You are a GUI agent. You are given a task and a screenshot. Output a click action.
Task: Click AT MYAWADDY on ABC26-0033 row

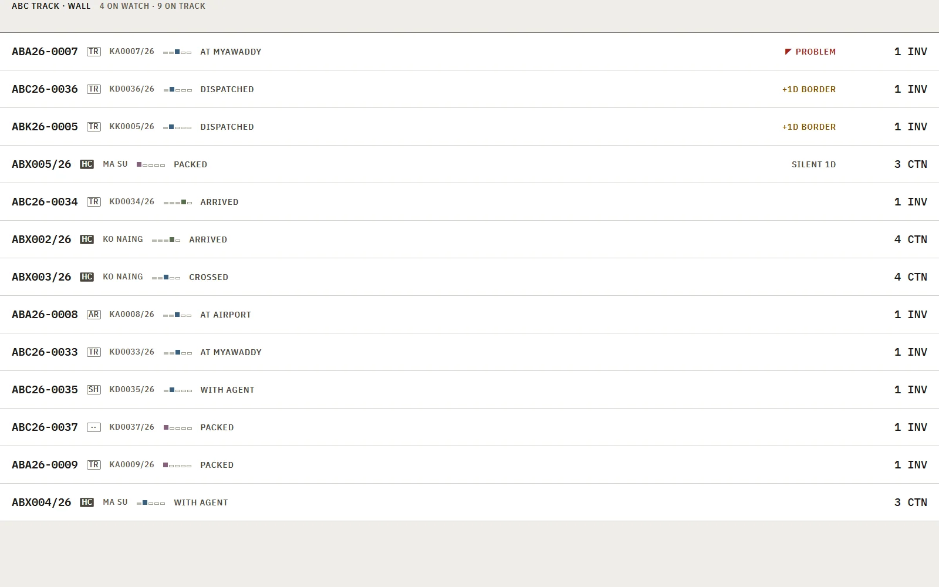click(x=231, y=352)
